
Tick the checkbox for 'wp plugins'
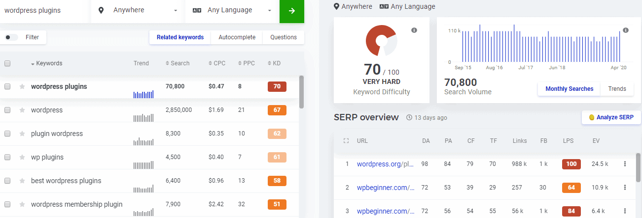click(7, 157)
